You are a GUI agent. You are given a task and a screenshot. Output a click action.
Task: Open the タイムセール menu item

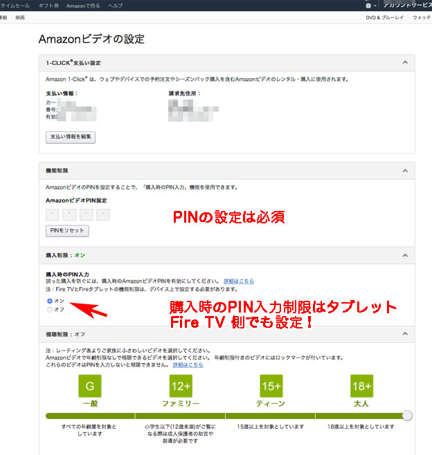tap(15, 6)
